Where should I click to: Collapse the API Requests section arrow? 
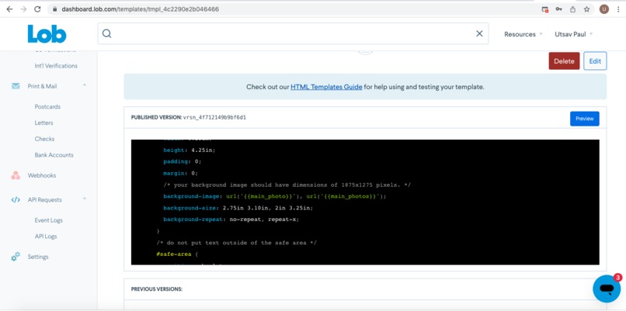(x=84, y=199)
